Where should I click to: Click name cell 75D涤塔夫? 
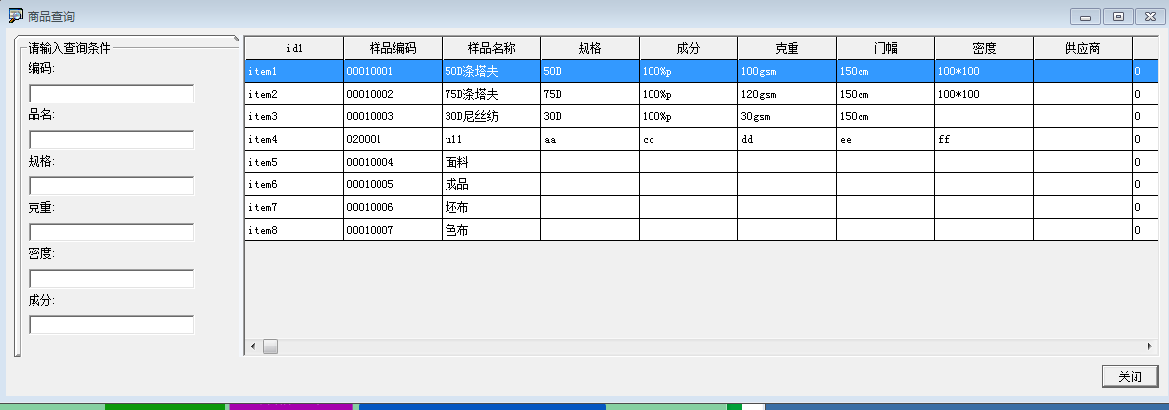[x=491, y=94]
